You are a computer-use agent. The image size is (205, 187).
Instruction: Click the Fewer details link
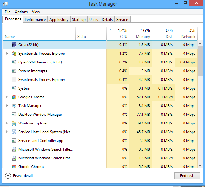pyautogui.click(x=24, y=176)
